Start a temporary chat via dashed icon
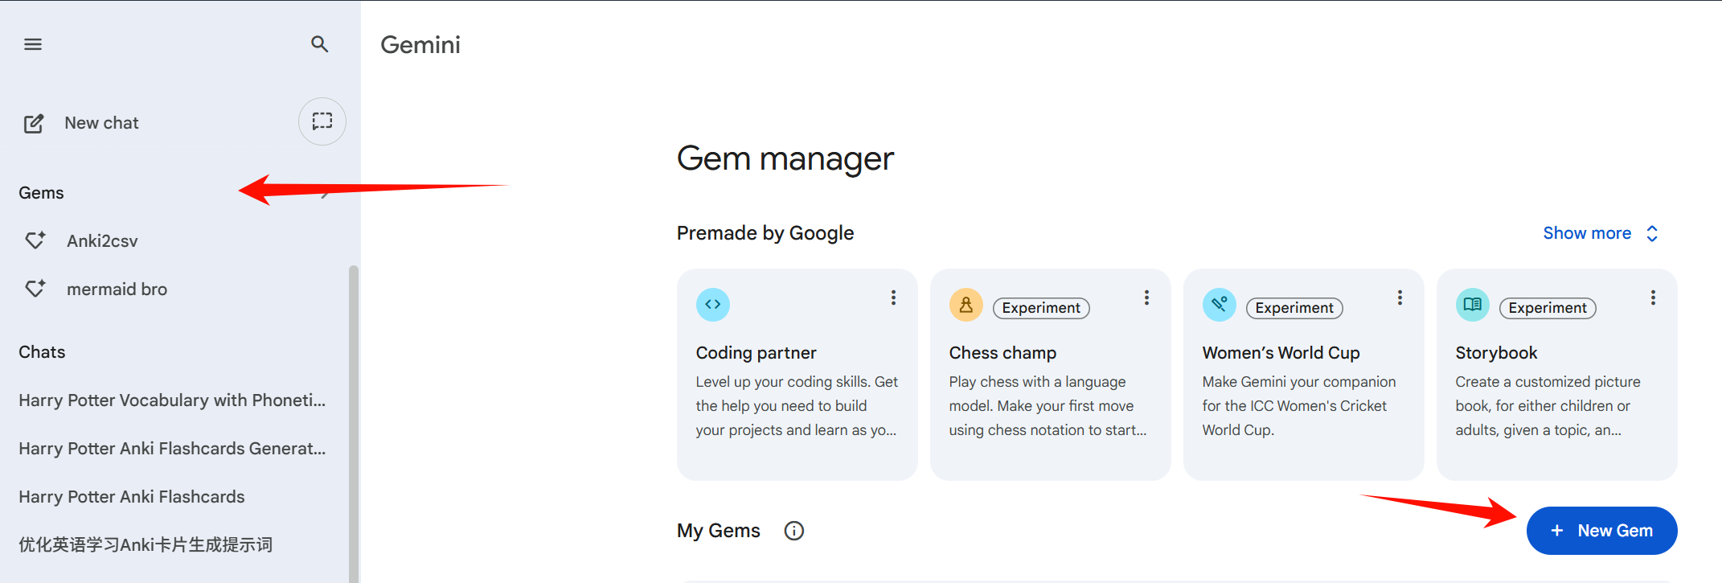Screen dimensions: 1722x583 322,121
